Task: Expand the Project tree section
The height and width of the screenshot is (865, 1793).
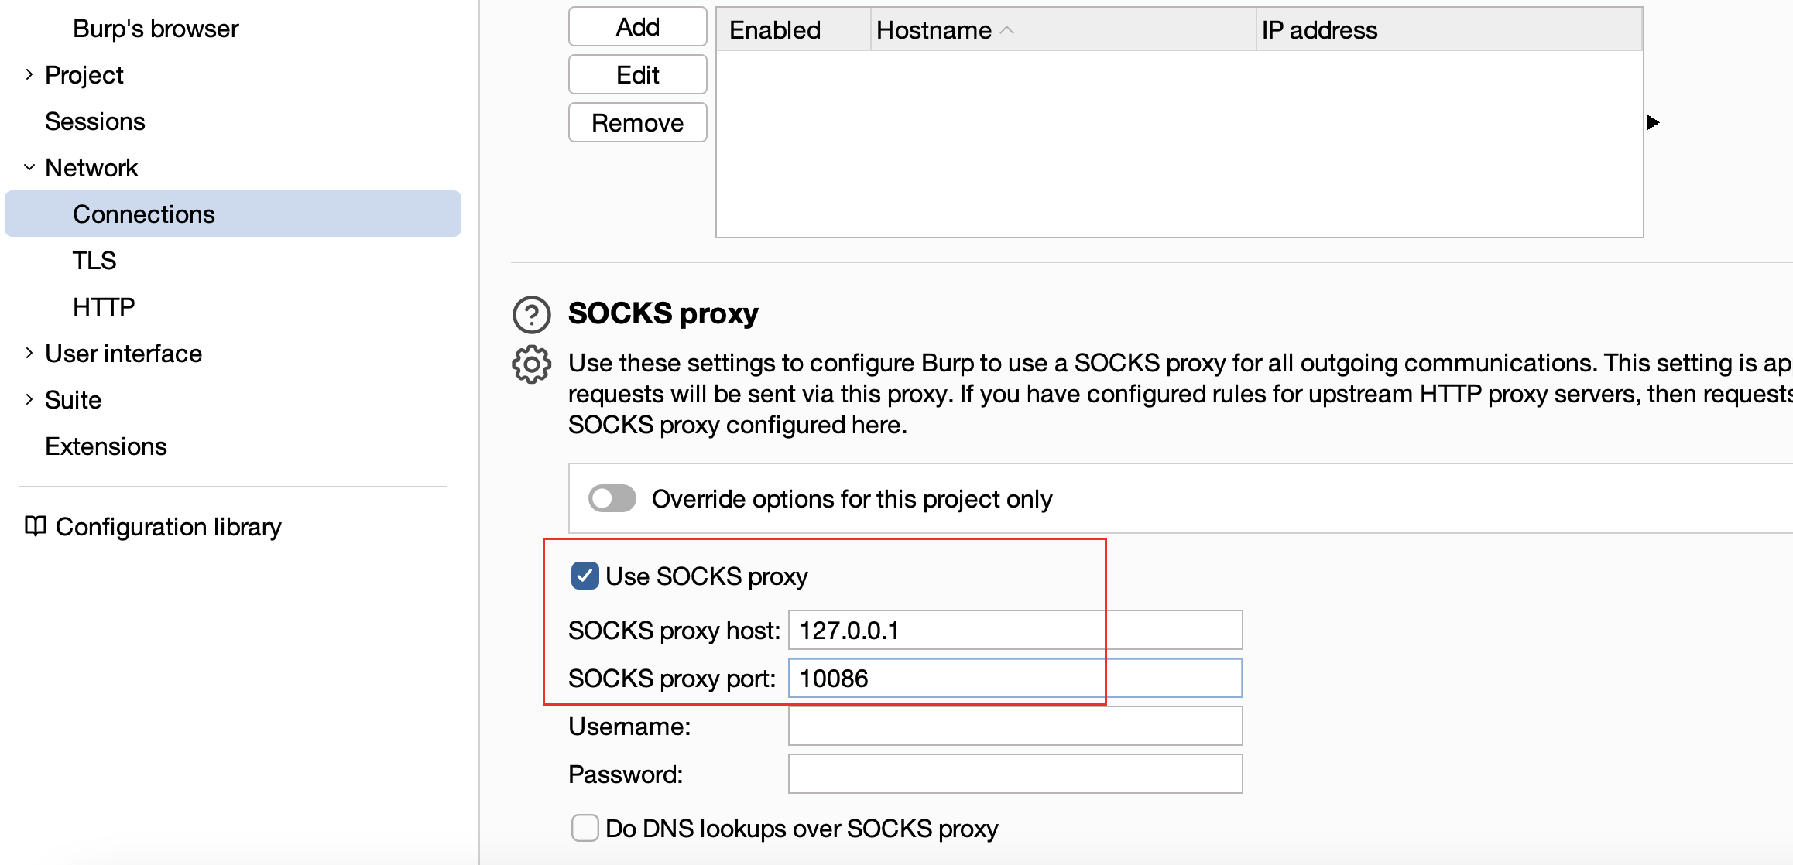Action: point(29,74)
